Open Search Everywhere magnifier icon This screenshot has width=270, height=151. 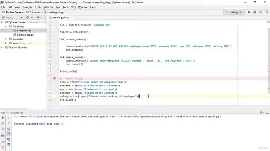tap(267, 12)
